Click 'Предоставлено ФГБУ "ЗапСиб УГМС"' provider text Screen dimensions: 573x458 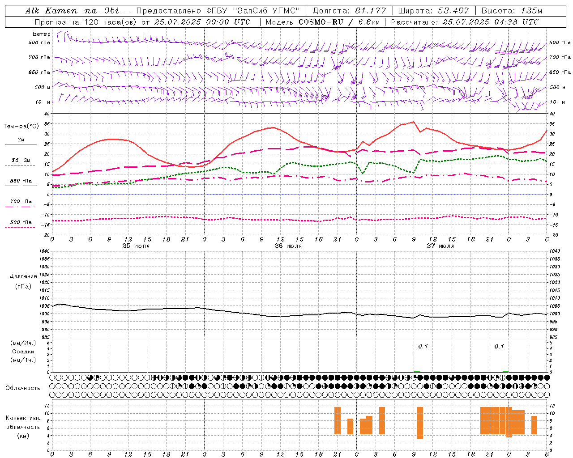tap(218, 11)
